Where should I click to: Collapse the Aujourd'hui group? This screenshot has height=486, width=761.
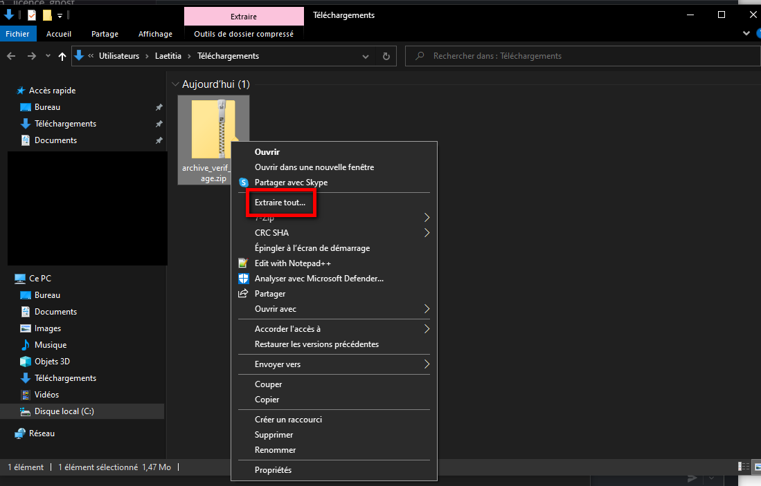(174, 84)
